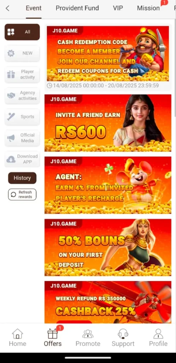Image resolution: width=176 pixels, height=363 pixels.
Task: Filter by NEW events category
Action: click(x=22, y=53)
